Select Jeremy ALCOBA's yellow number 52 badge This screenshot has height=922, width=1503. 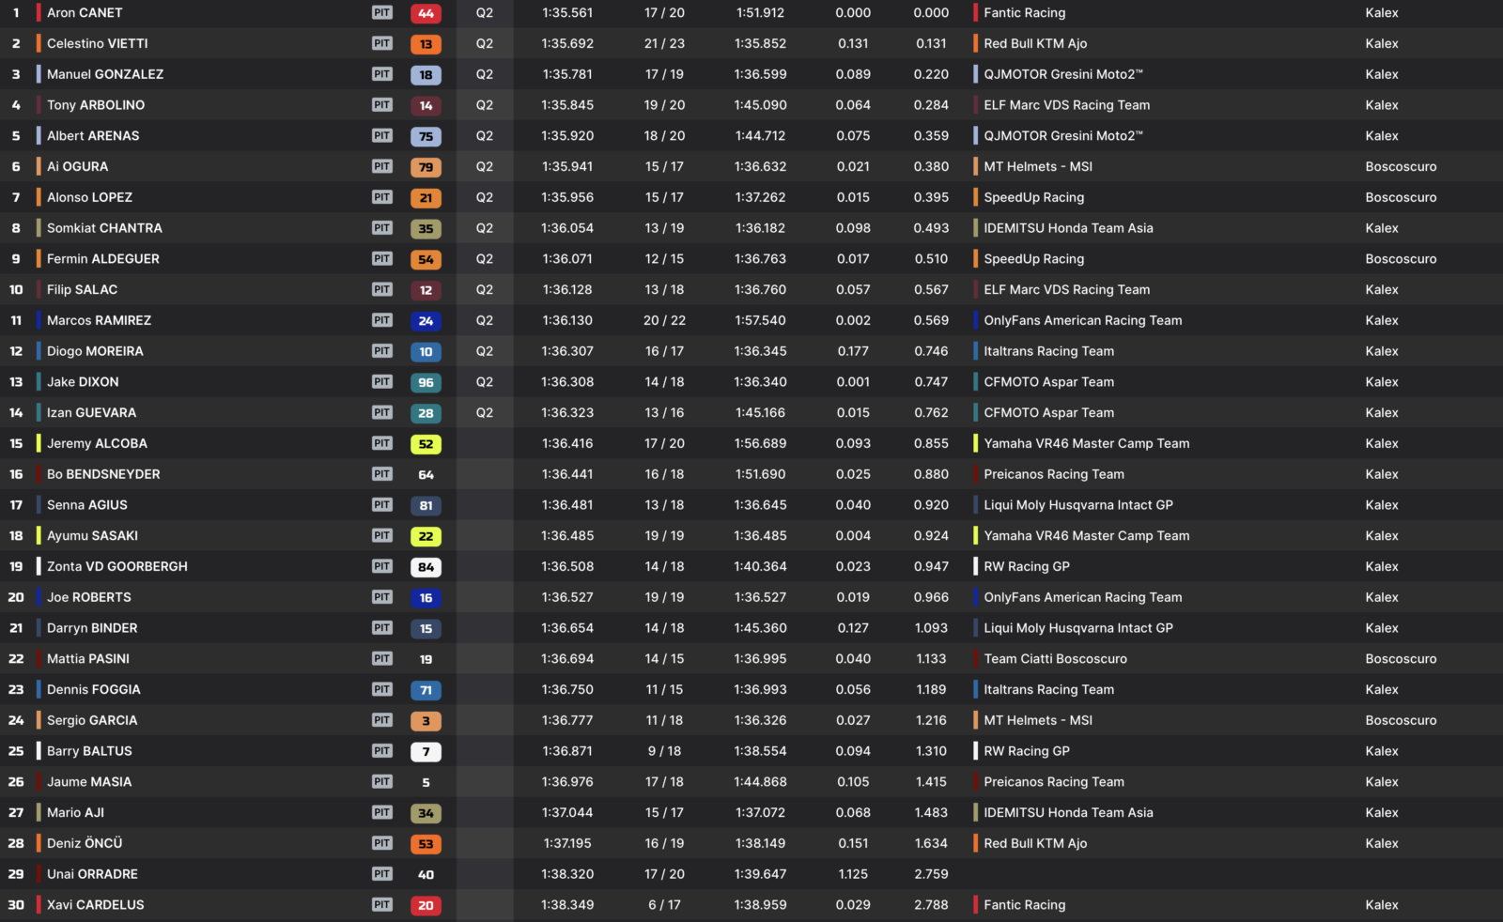click(x=426, y=444)
